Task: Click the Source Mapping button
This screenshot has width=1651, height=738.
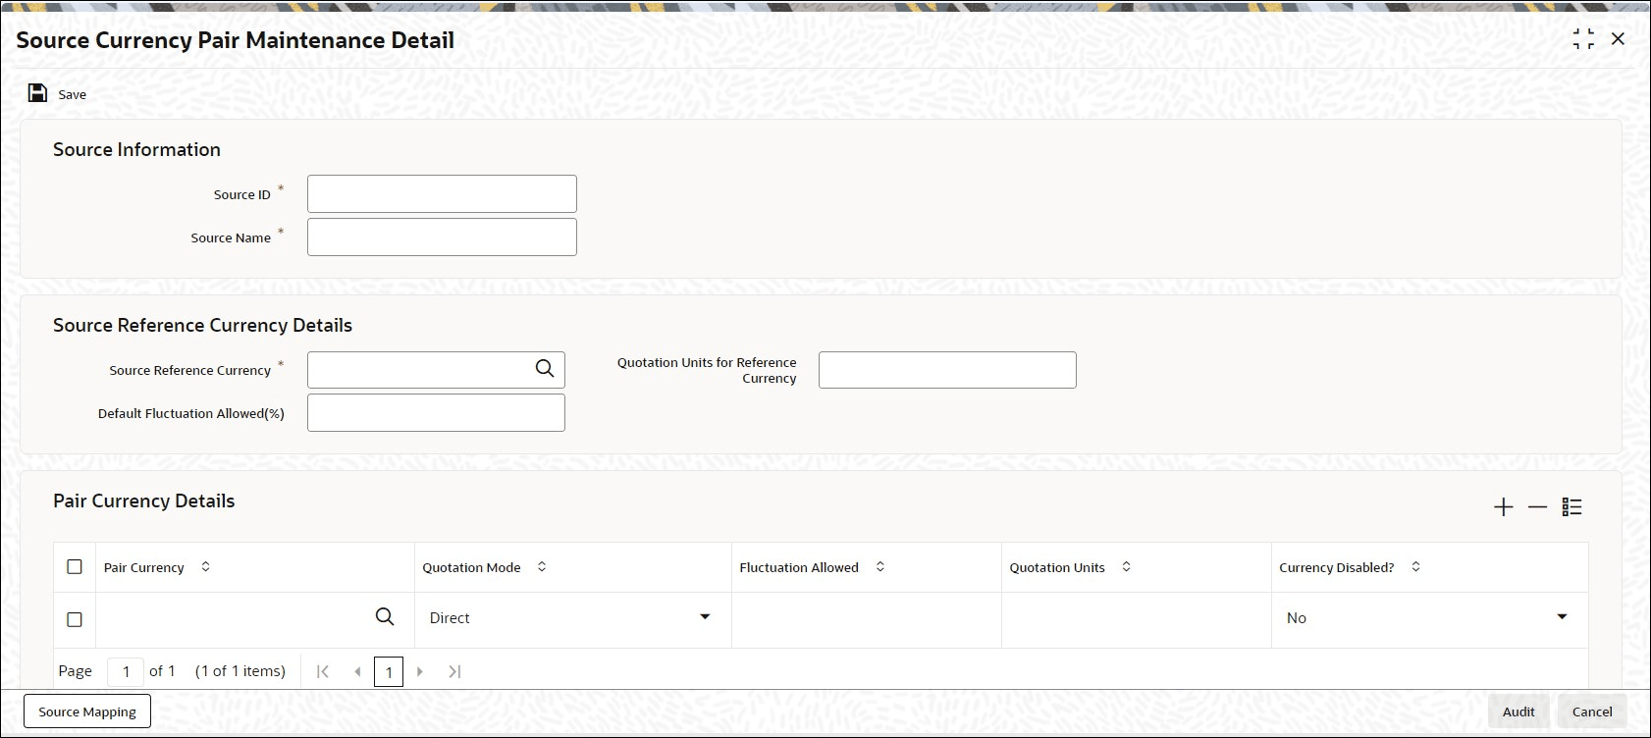Action: pyautogui.click(x=87, y=712)
